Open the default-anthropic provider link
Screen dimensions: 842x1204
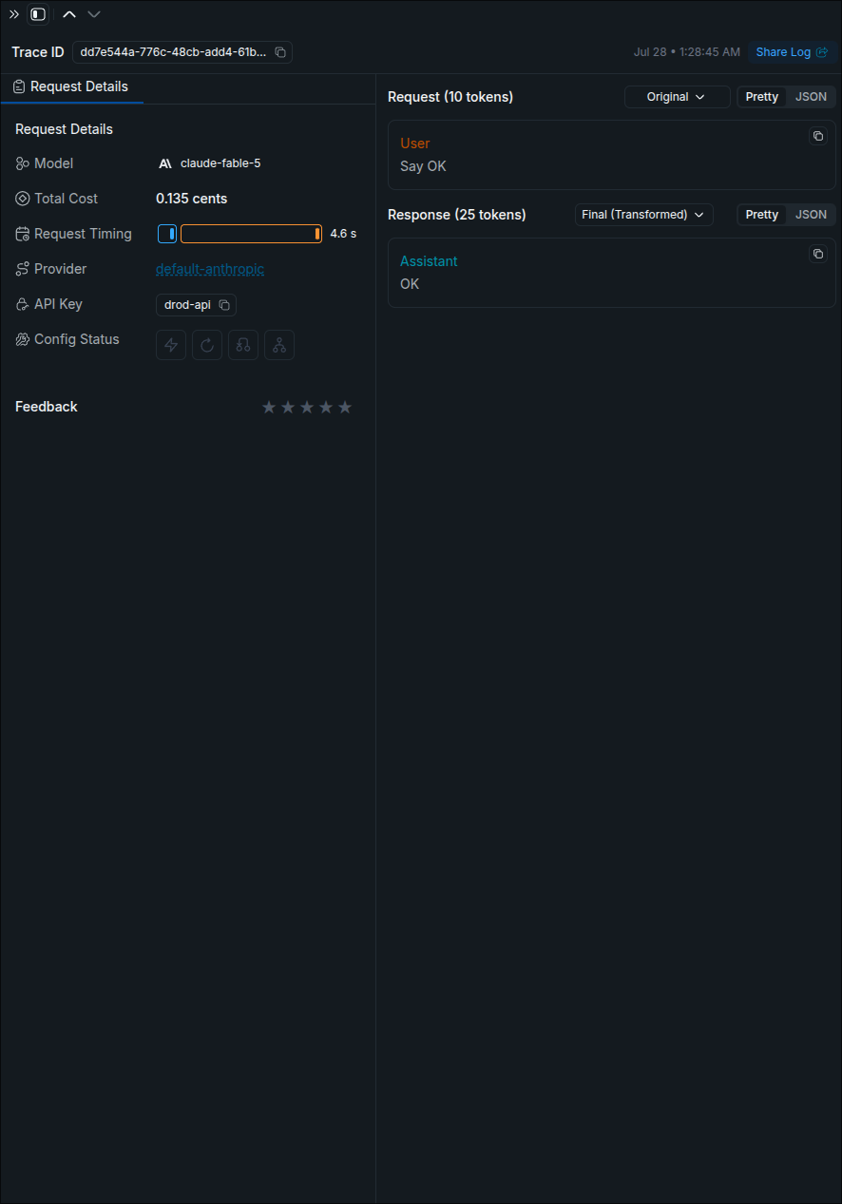coord(210,269)
